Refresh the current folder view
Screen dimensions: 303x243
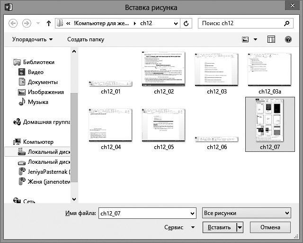coord(187,23)
